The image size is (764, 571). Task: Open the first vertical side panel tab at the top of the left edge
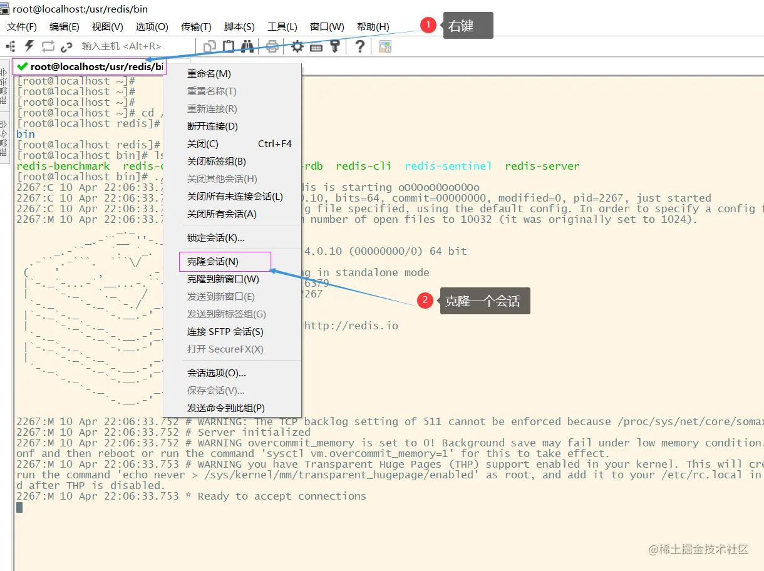tap(4, 86)
